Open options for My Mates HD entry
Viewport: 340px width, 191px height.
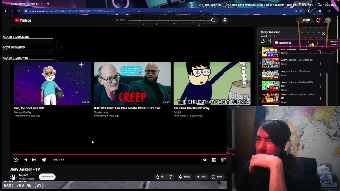pos(320,63)
